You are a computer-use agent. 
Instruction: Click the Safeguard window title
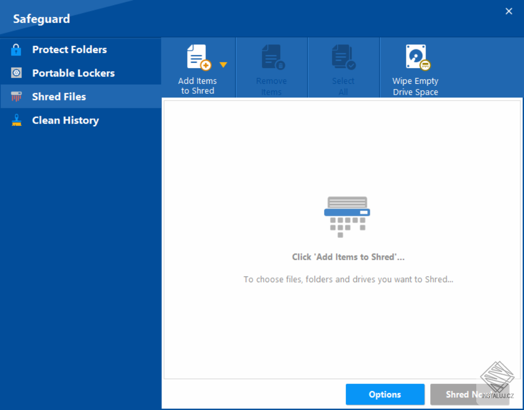pos(41,19)
